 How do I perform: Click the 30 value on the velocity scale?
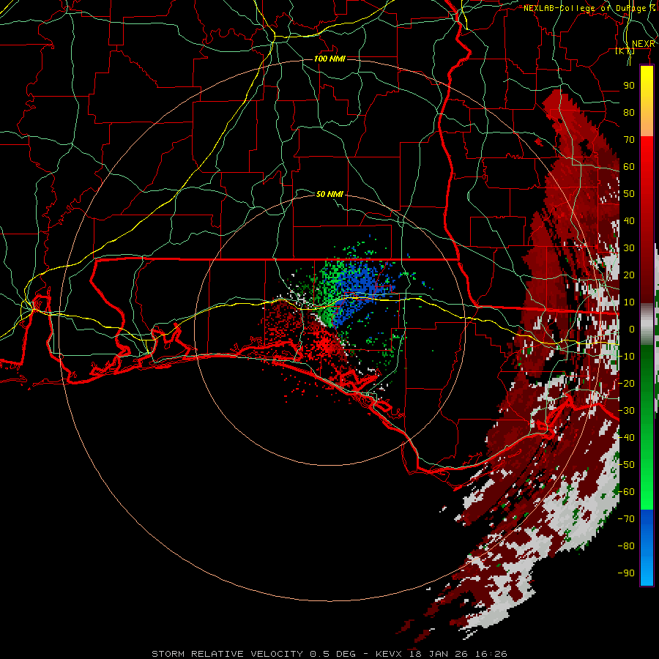629,248
